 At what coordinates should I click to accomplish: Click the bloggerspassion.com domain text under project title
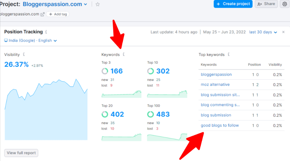[x=19, y=14]
